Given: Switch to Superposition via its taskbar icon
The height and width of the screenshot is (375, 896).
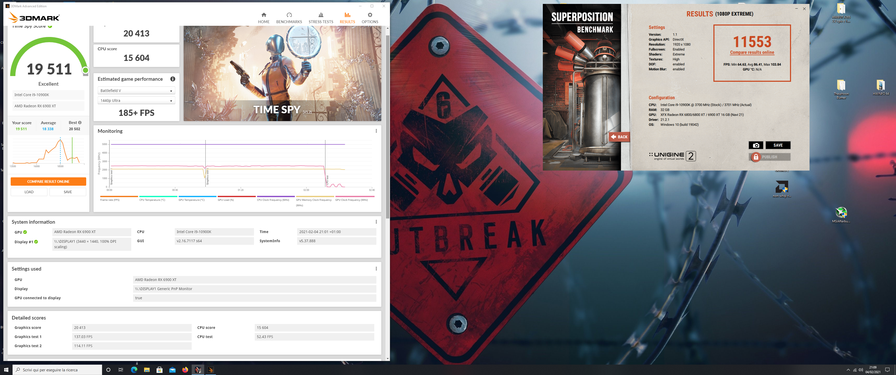Looking at the screenshot, I should (198, 370).
